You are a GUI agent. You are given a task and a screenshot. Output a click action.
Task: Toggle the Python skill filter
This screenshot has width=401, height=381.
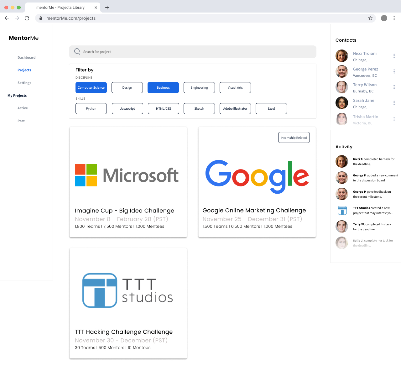(91, 108)
